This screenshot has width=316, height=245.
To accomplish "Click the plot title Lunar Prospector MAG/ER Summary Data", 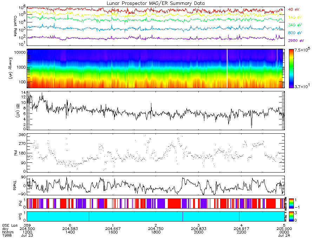I will [156, 3].
